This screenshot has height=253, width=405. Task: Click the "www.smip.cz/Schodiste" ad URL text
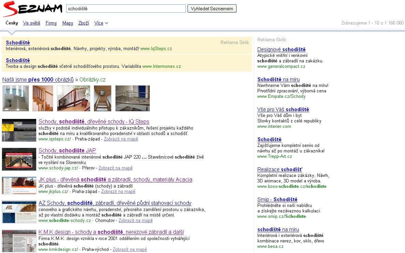pos(282,216)
